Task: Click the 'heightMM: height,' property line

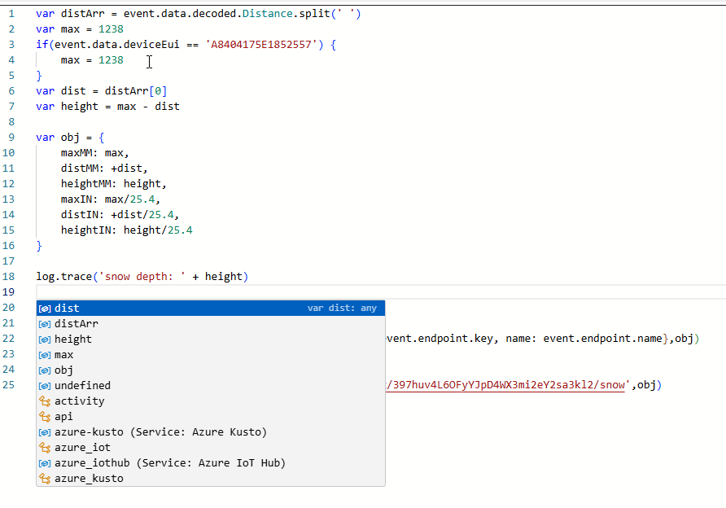Action: click(113, 184)
